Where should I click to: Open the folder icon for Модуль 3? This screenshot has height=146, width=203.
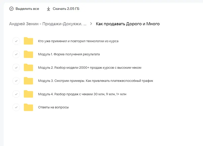point(28,81)
